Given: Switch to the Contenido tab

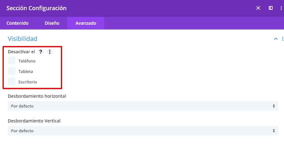Looking at the screenshot, I should click(17, 23).
